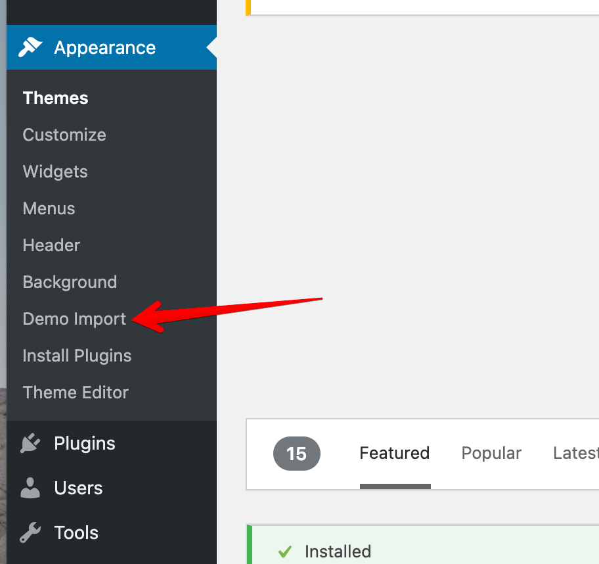
Task: Switch to the Featured tab
Action: [395, 454]
